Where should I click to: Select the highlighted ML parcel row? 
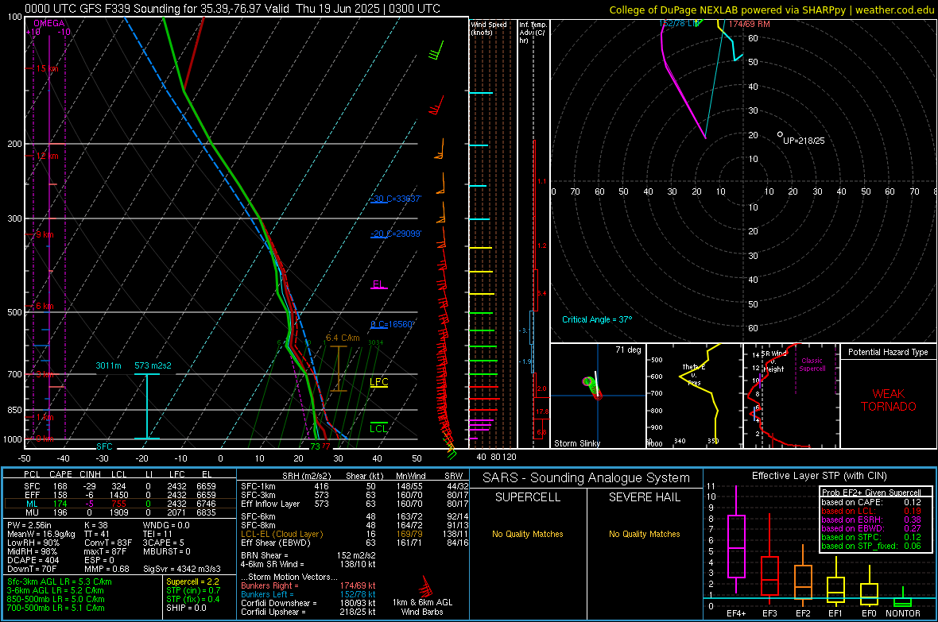pos(119,504)
